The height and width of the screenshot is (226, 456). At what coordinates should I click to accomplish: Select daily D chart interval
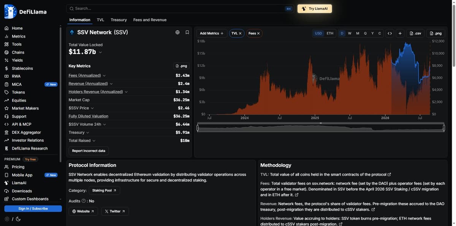point(342,33)
